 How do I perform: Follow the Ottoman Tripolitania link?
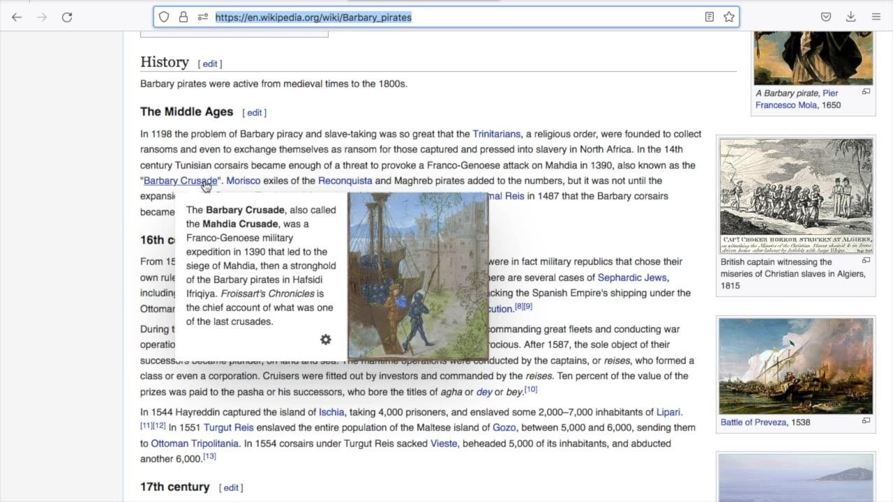point(195,443)
